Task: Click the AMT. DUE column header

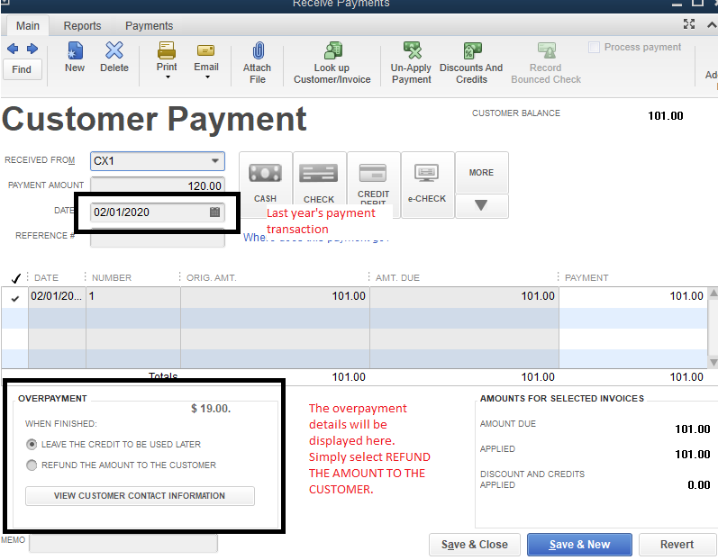Action: coord(397,277)
